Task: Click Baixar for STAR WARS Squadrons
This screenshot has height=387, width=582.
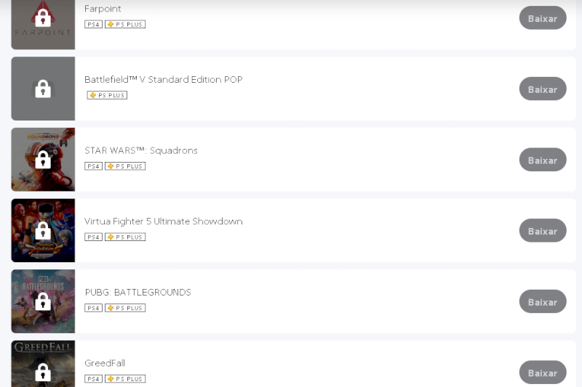Action: point(543,160)
